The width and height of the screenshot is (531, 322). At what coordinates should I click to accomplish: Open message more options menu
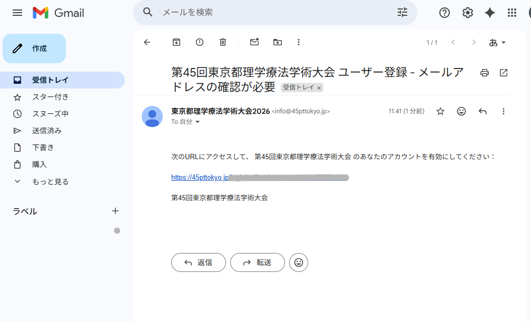click(x=504, y=111)
